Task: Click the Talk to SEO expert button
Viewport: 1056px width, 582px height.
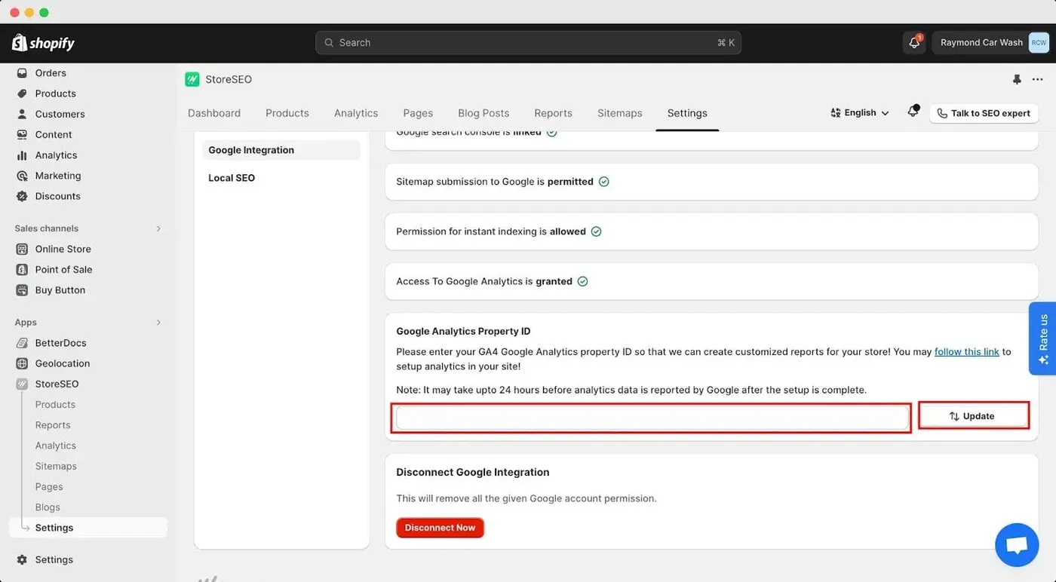Action: pos(984,113)
